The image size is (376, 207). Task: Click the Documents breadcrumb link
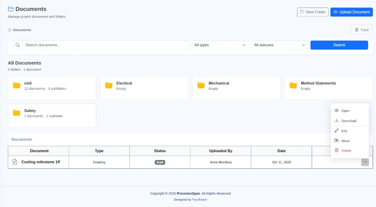point(22,30)
